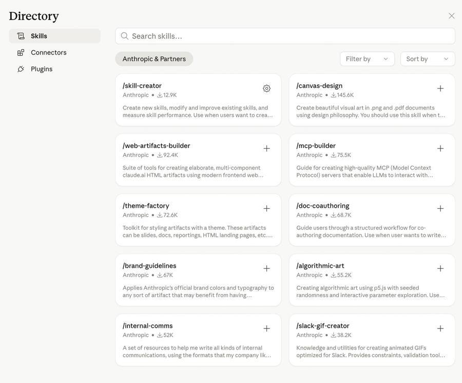
Task: Click download icon on internal-comms card
Action: click(x=160, y=335)
